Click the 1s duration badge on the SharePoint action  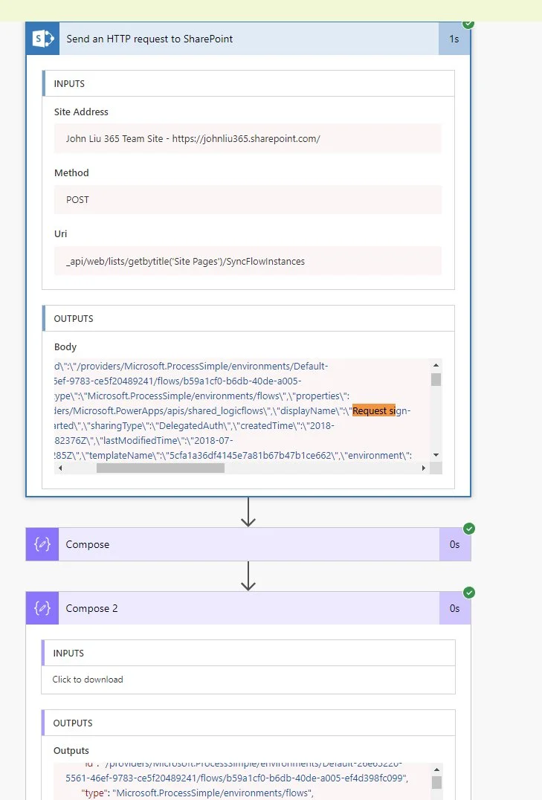[x=454, y=39]
